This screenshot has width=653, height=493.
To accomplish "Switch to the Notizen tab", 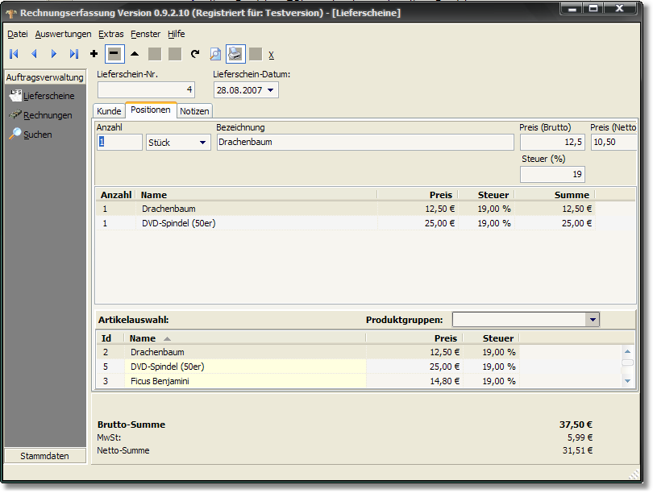I will [194, 111].
